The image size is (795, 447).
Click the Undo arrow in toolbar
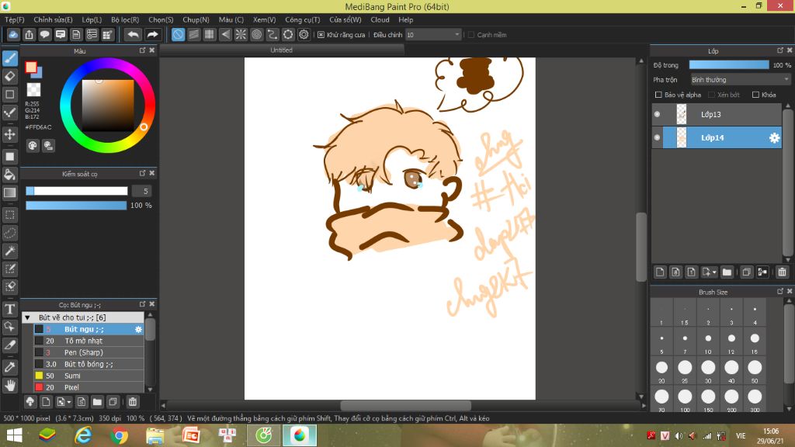tap(133, 34)
